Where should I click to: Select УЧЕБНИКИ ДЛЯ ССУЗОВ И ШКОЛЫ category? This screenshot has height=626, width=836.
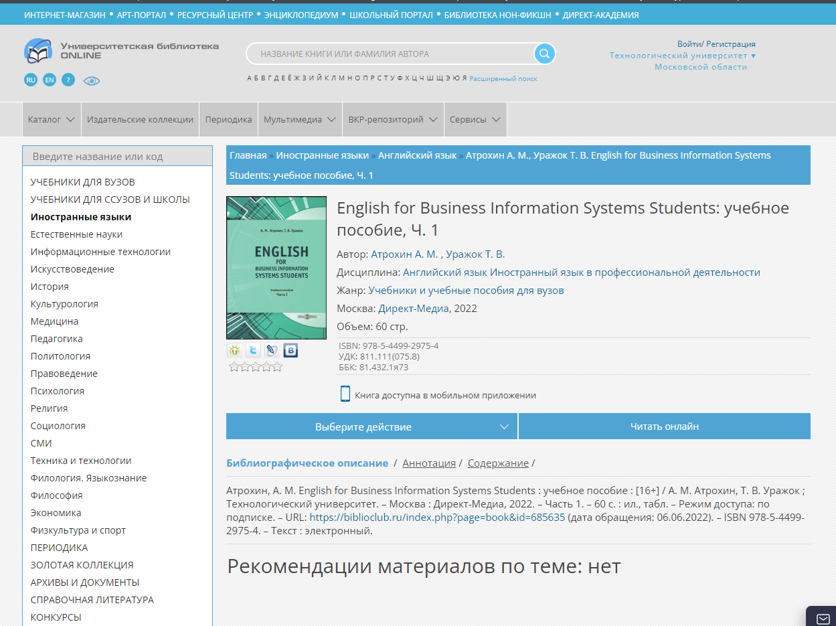point(110,200)
